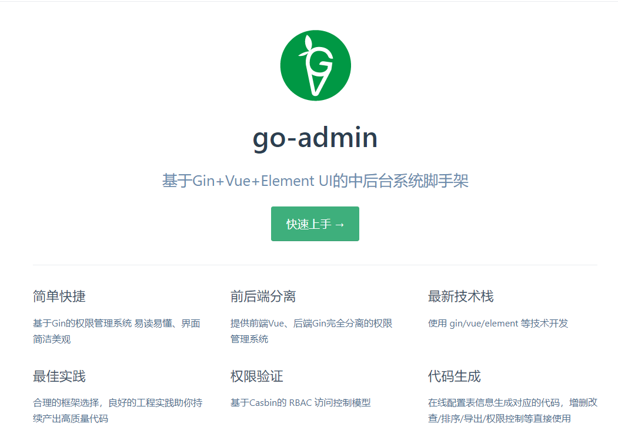Click the go-admin site title
The height and width of the screenshot is (440, 618).
point(315,137)
